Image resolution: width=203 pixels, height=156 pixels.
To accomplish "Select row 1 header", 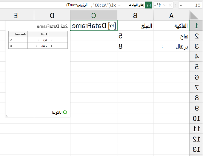I will [196, 25].
